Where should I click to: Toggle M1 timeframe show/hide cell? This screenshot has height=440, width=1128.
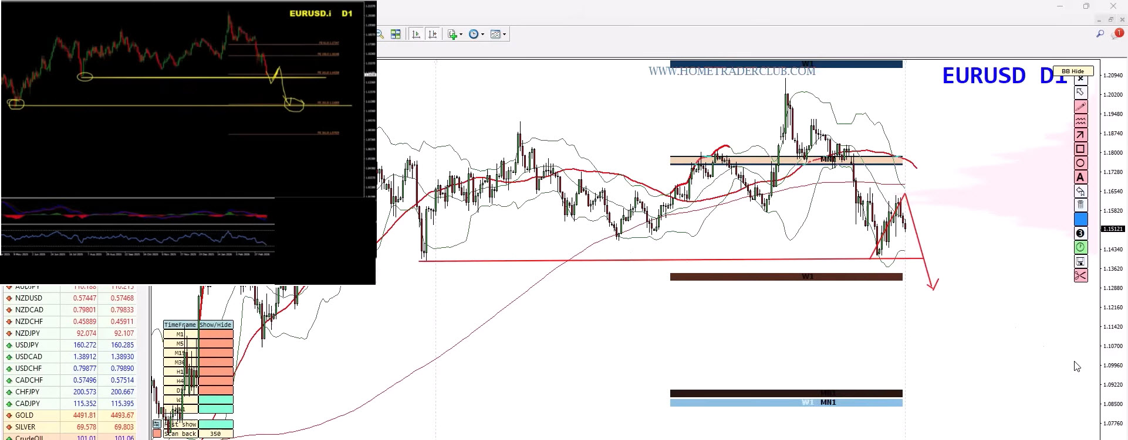coord(215,334)
